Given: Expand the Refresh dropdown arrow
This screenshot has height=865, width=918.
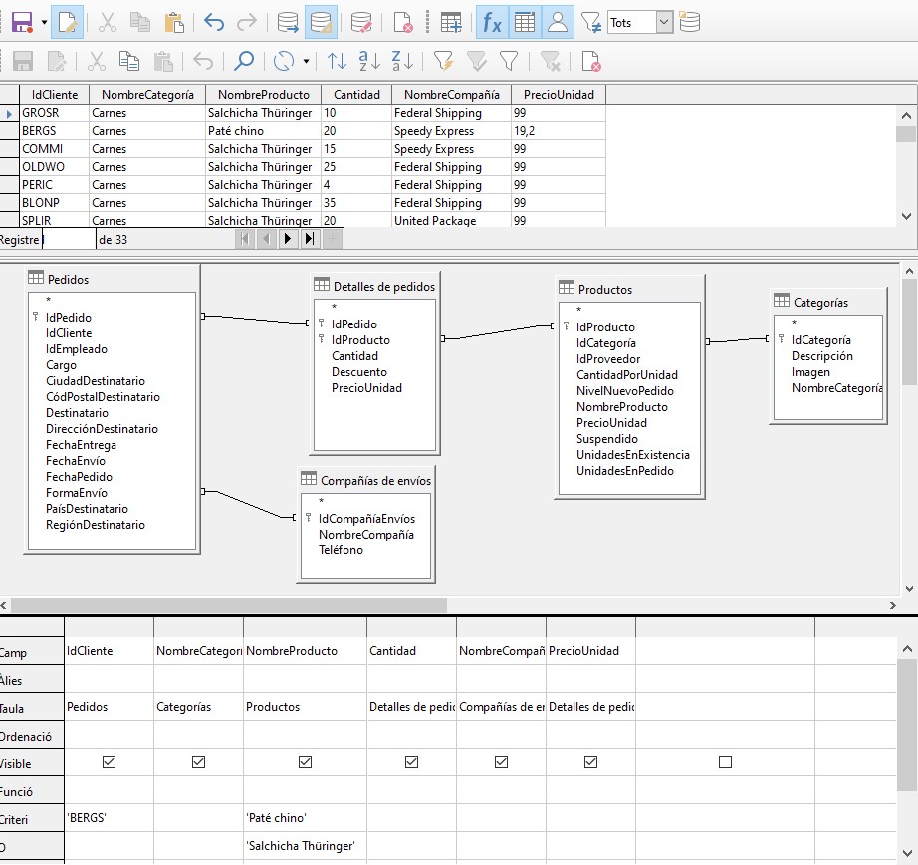Looking at the screenshot, I should point(306,61).
